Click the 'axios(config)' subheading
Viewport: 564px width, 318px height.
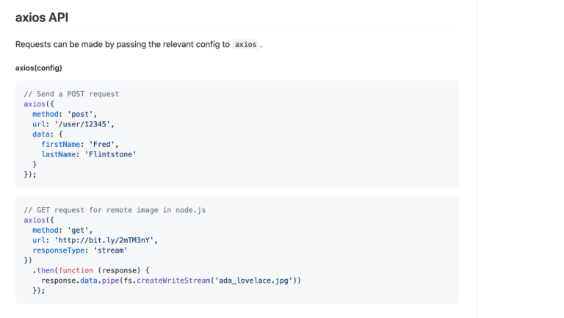point(38,68)
